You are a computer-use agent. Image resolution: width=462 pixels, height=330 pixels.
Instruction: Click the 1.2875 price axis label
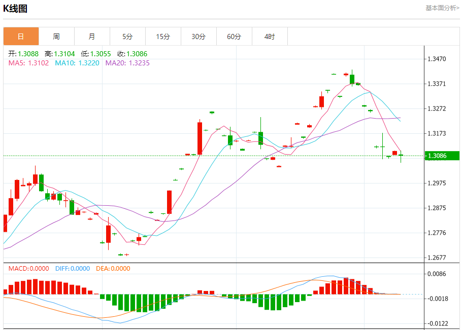pos(437,208)
